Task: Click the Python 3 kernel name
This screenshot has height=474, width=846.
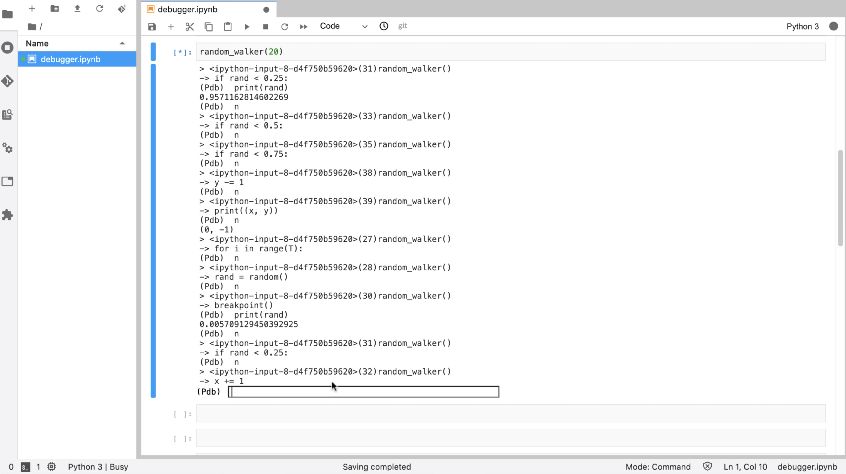Action: [x=802, y=26]
